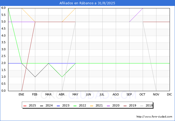Viewport: 175px width, 121px height.
Task: Click the NOV month axis label
Action: (156, 94)
